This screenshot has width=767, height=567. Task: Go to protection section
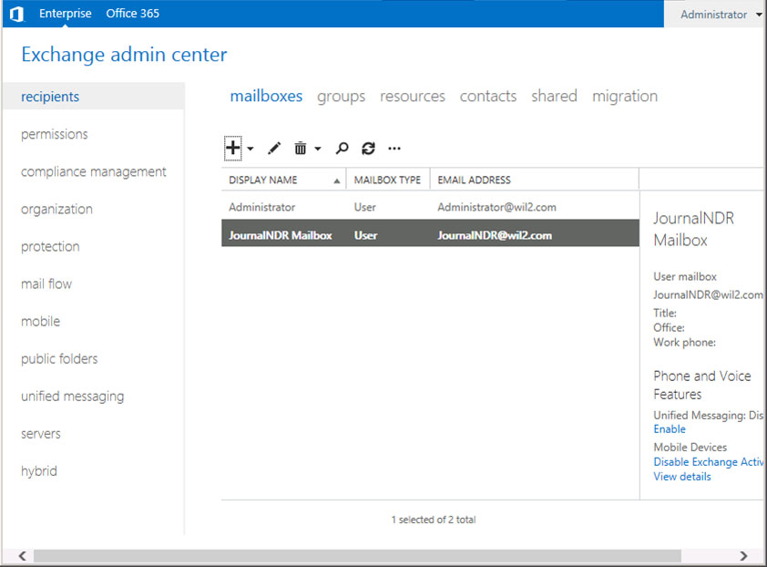point(50,246)
